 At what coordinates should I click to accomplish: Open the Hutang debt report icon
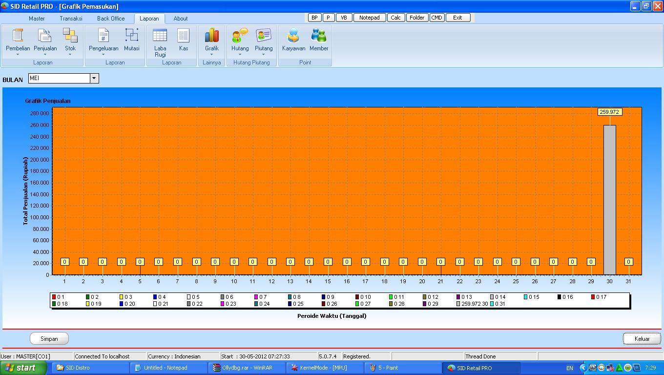tap(240, 36)
